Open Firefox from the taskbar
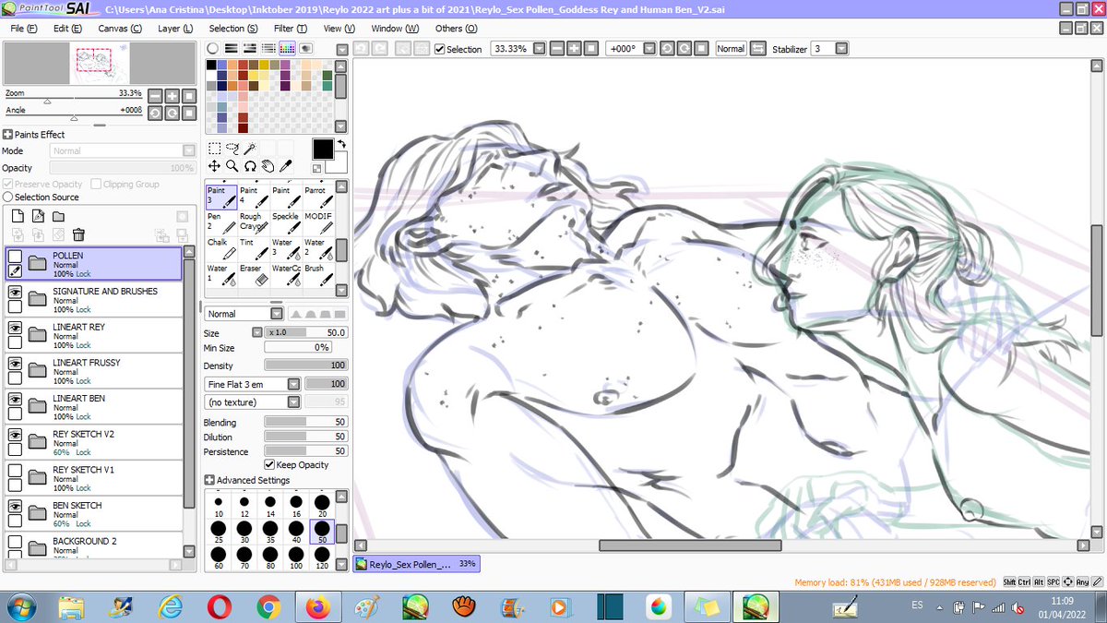Screen dimensions: 1107x623 [316, 606]
